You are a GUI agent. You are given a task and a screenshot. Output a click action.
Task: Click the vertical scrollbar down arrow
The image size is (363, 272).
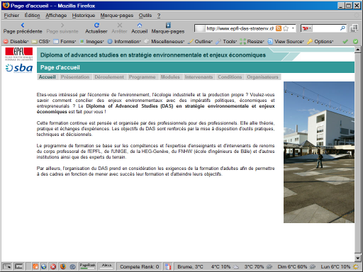click(x=357, y=259)
